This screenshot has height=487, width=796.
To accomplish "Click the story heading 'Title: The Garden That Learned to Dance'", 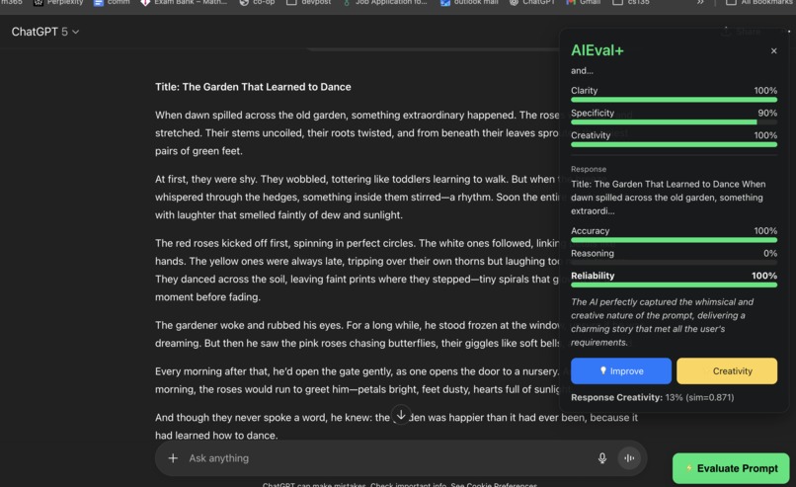I will coord(253,87).
